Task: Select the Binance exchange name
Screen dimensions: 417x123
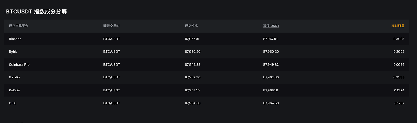Action: [x=15, y=39]
